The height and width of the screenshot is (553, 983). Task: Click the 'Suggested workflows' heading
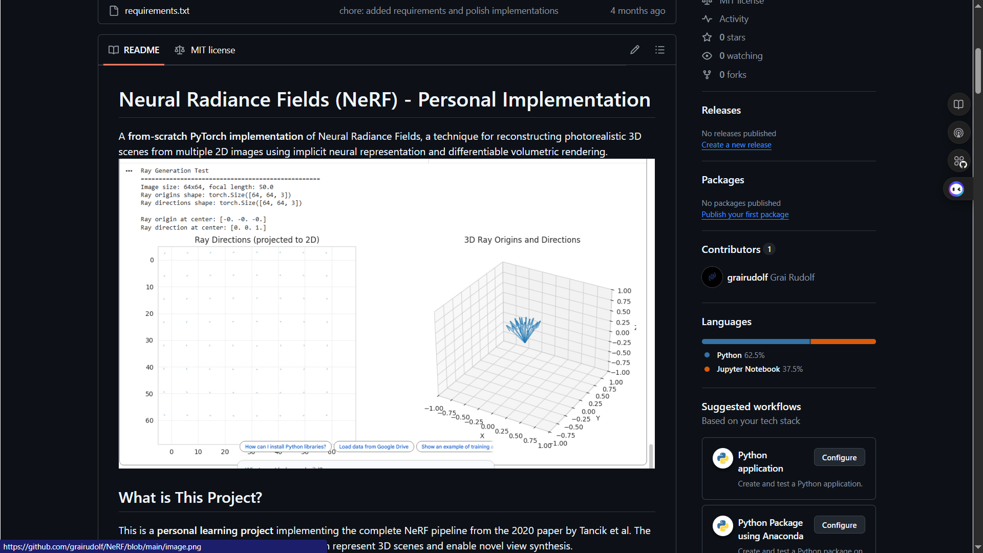pyautogui.click(x=751, y=407)
